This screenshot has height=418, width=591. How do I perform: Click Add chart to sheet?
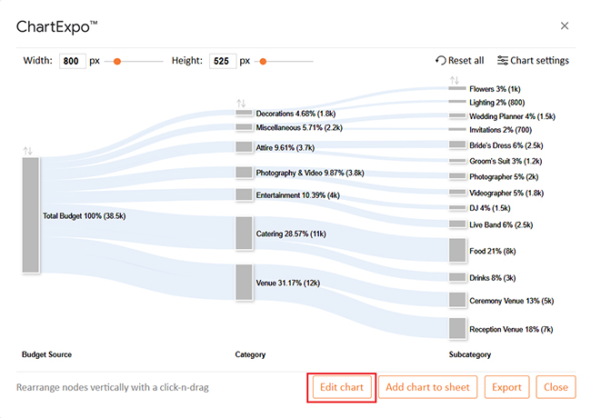[x=427, y=387]
